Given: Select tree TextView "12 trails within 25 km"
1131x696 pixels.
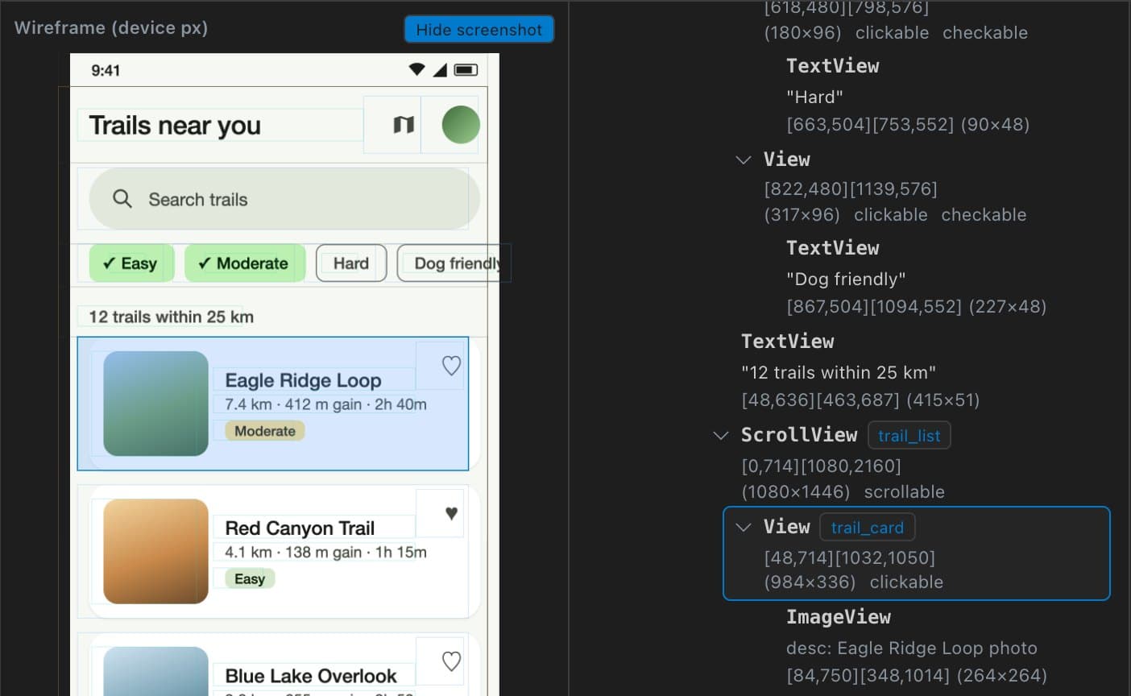Looking at the screenshot, I should pos(860,371).
